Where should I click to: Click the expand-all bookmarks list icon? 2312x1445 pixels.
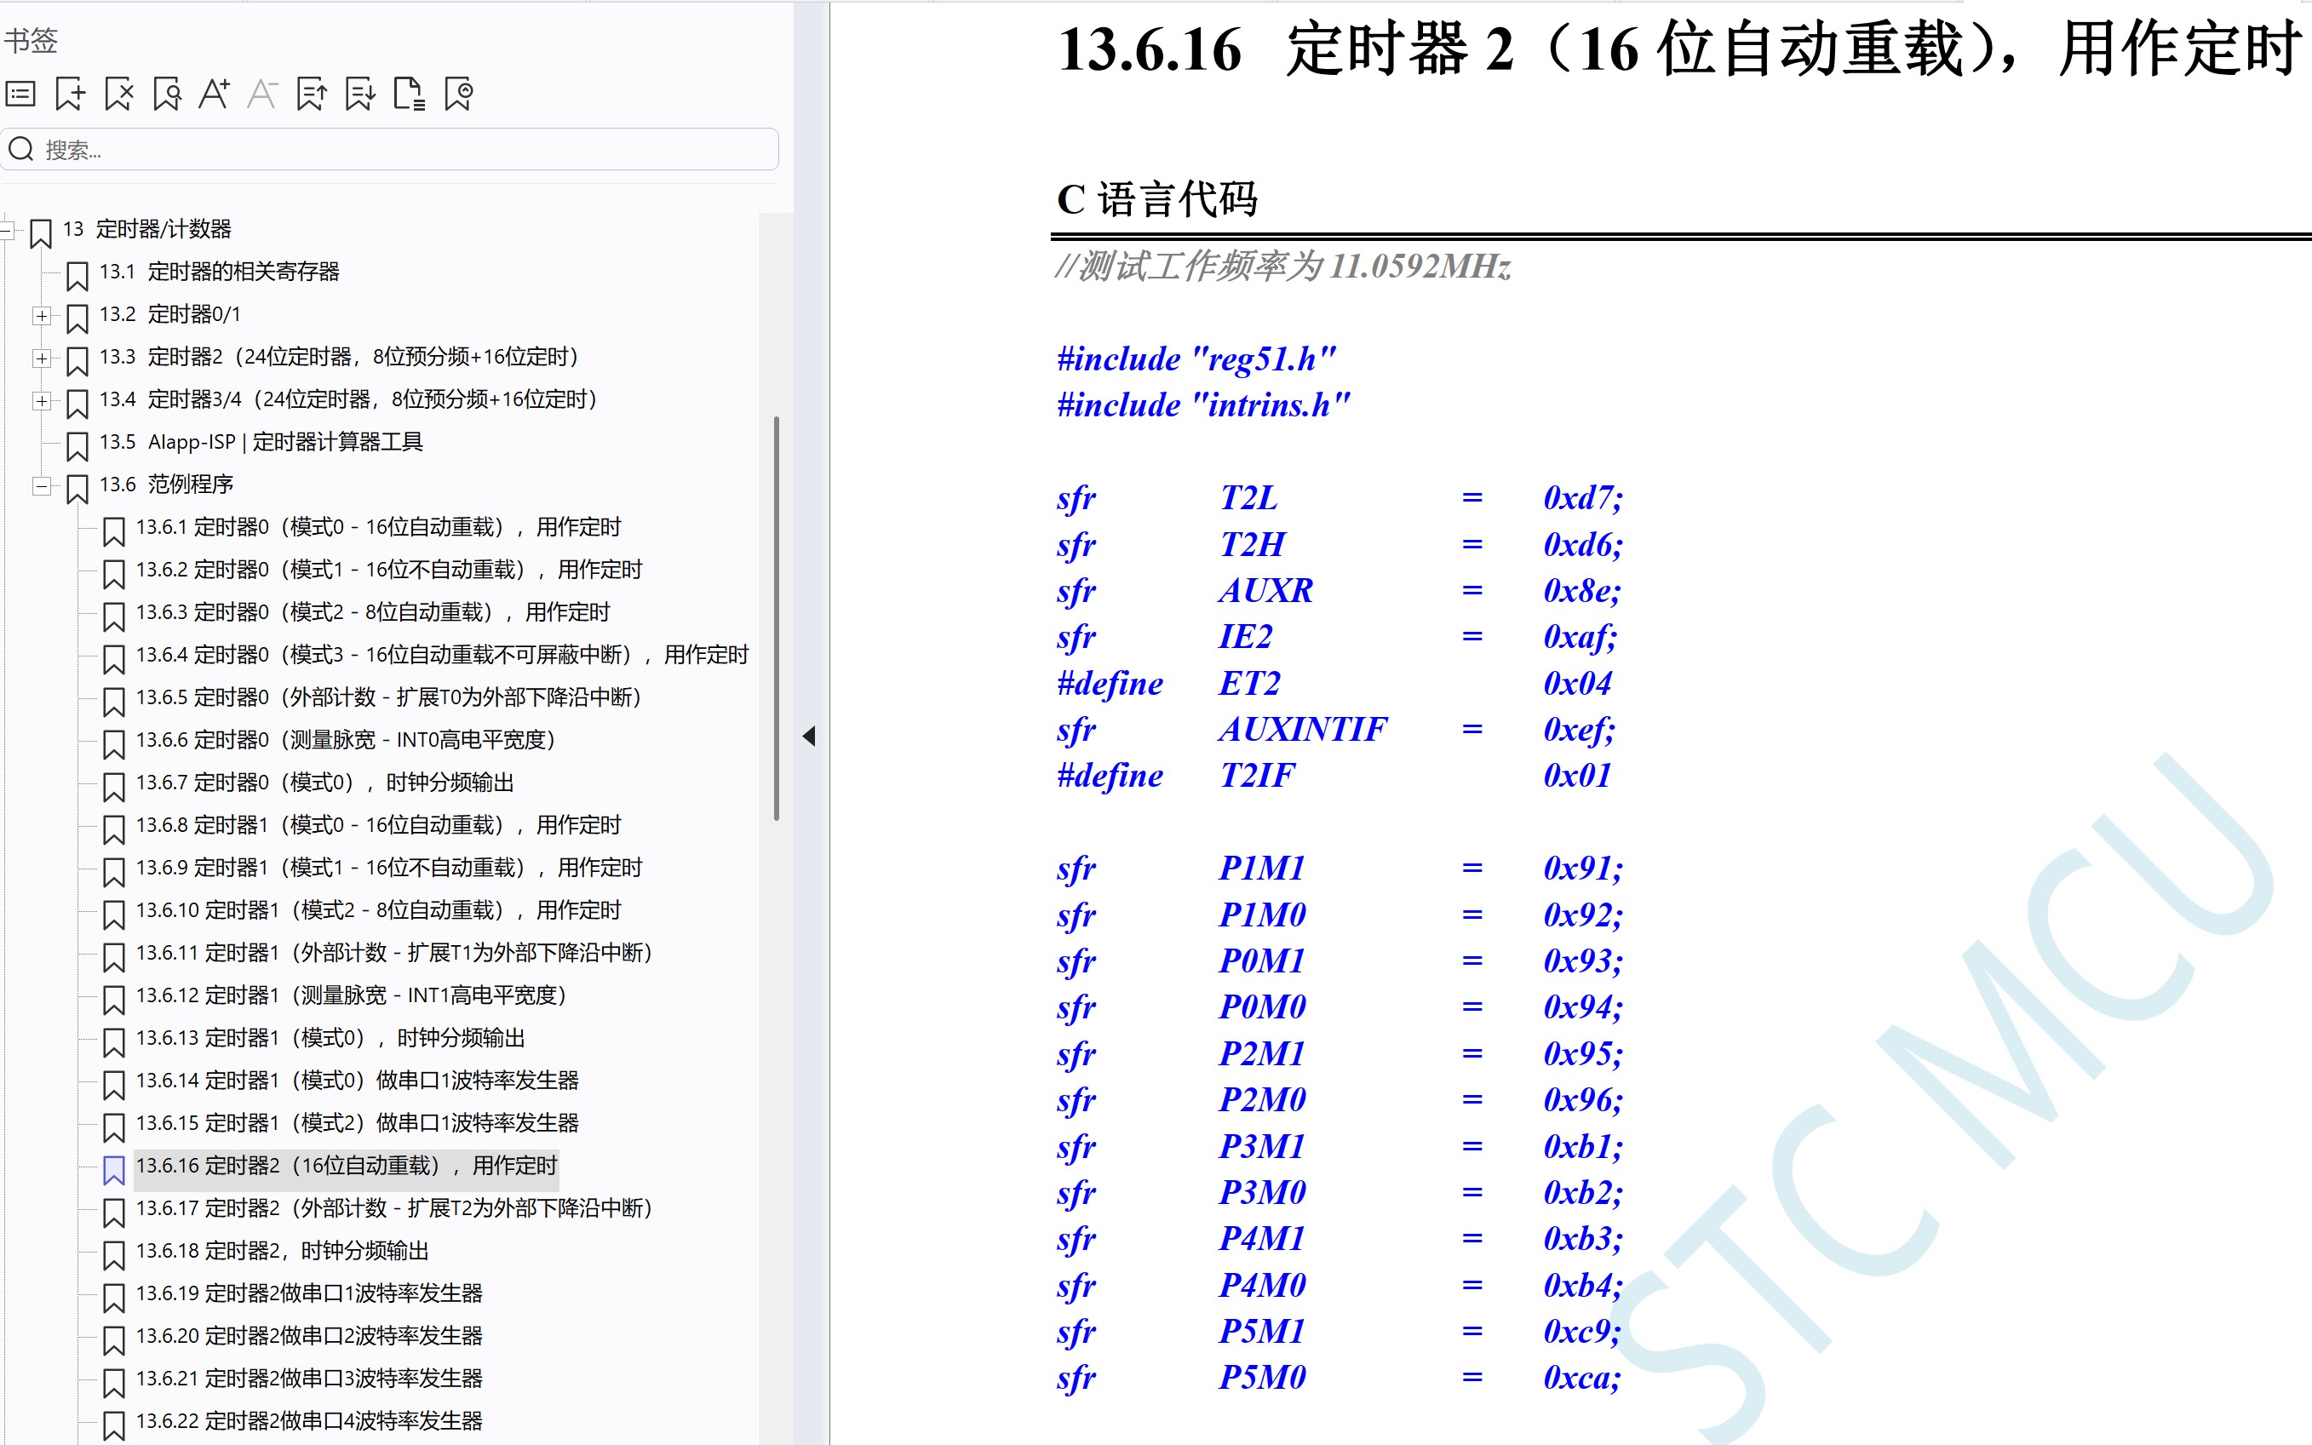pos(21,94)
